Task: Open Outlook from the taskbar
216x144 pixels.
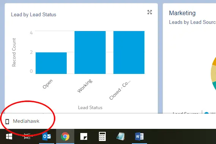Action: click(x=47, y=136)
